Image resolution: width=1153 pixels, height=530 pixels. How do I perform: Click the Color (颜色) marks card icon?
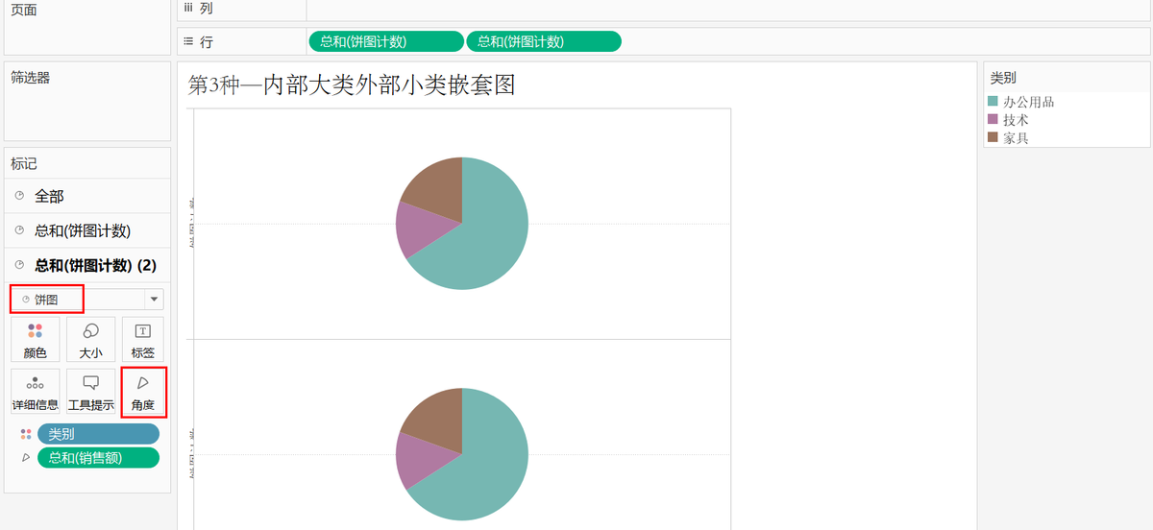tap(36, 339)
